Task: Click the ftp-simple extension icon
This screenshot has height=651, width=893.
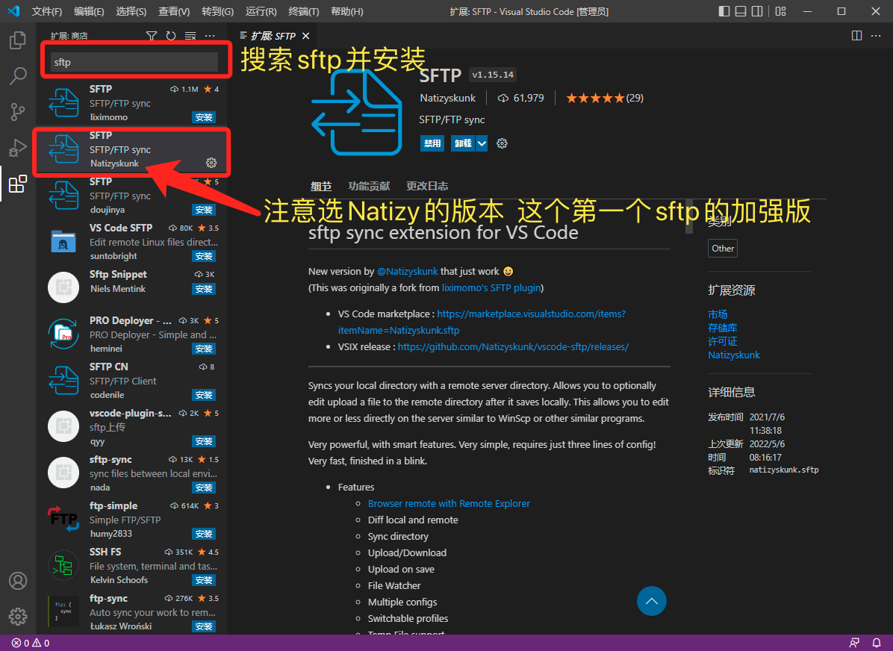Action: pos(63,519)
